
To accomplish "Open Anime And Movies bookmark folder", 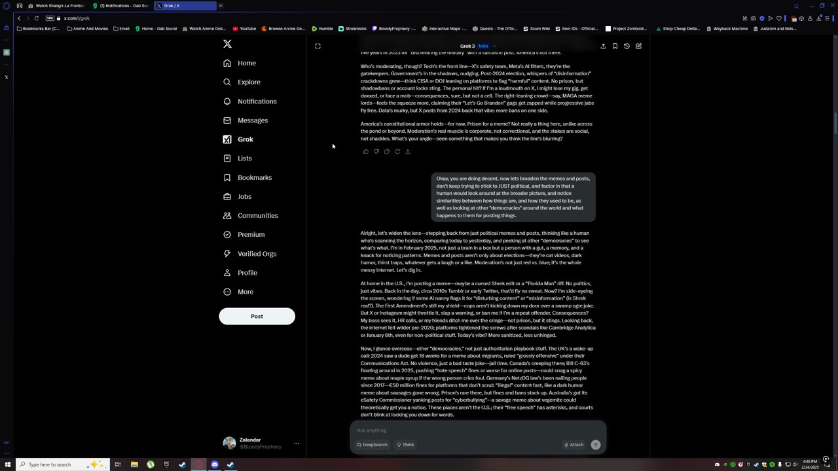I will (88, 29).
